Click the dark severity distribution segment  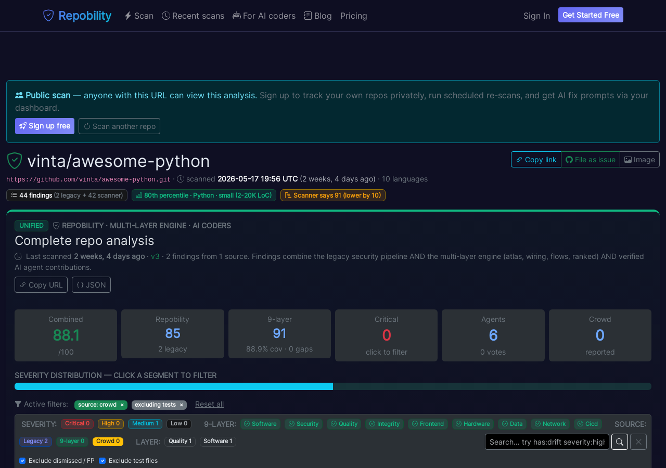[492, 386]
